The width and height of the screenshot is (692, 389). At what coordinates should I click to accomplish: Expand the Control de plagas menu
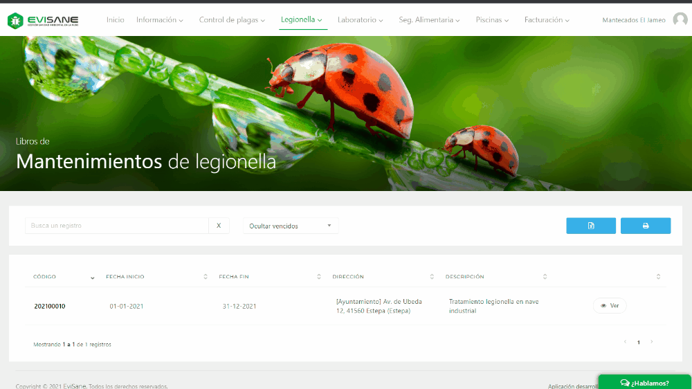(232, 20)
